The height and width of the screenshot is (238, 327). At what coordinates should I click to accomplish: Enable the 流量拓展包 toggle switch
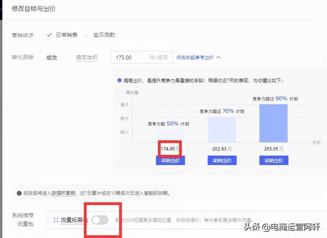coord(100,220)
